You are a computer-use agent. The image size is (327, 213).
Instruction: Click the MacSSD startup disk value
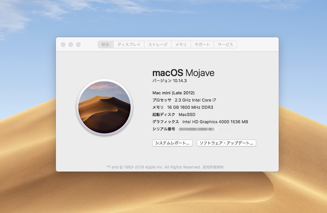pos(187,114)
